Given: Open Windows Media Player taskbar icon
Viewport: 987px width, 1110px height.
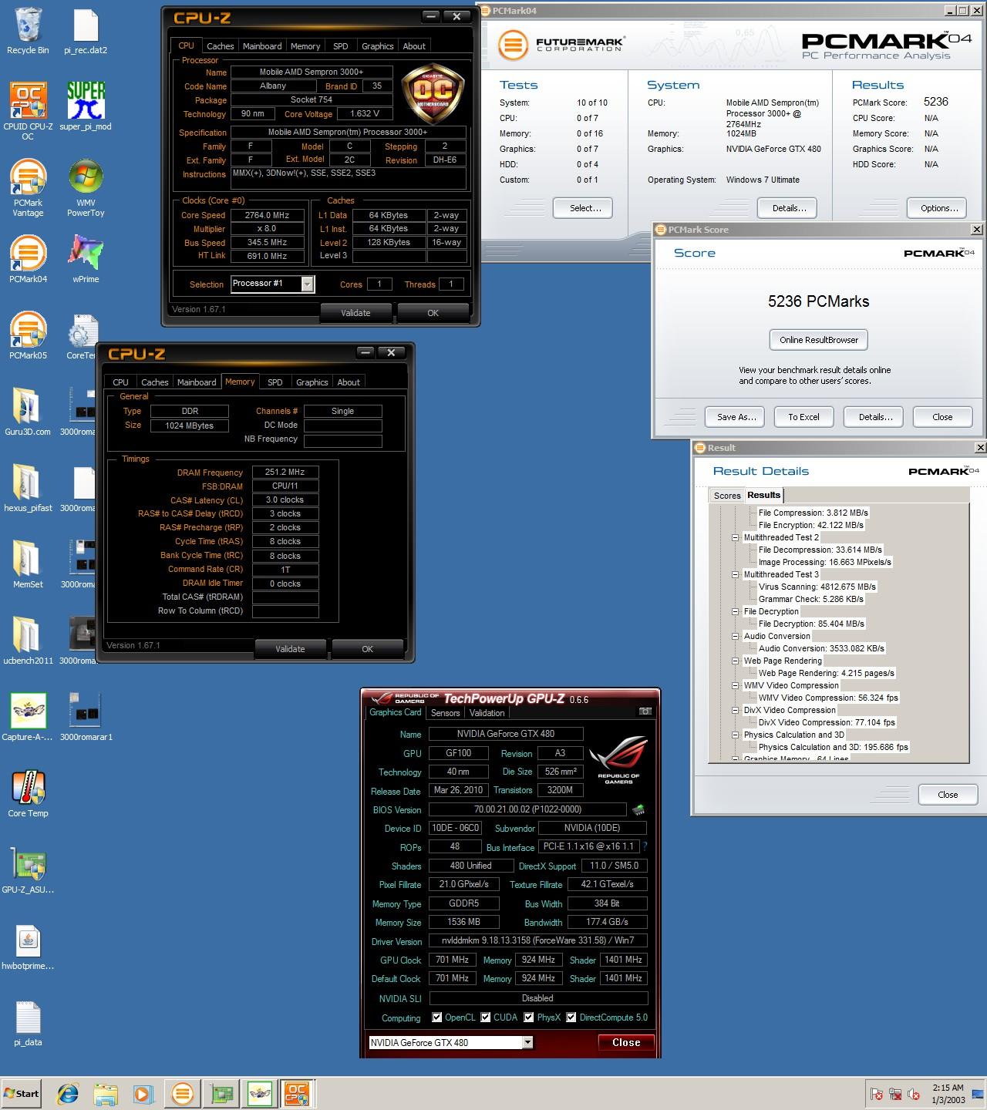Looking at the screenshot, I should pos(143,1093).
